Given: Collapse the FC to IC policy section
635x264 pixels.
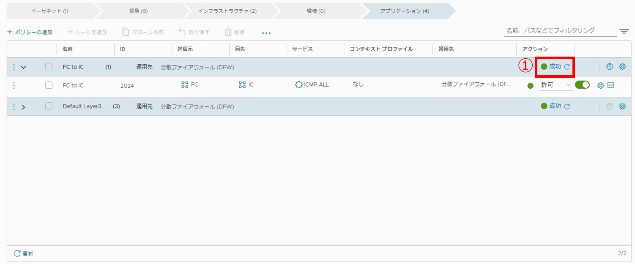Looking at the screenshot, I should coord(24,67).
